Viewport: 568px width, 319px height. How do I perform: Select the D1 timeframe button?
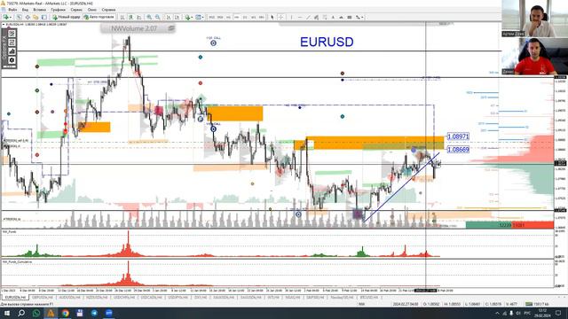(245, 17)
